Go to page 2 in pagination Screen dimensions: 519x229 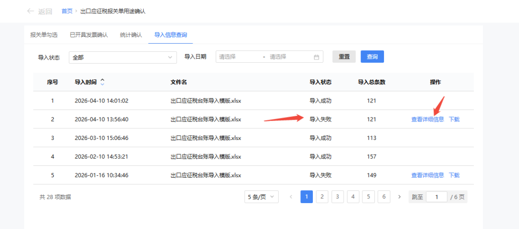click(322, 197)
